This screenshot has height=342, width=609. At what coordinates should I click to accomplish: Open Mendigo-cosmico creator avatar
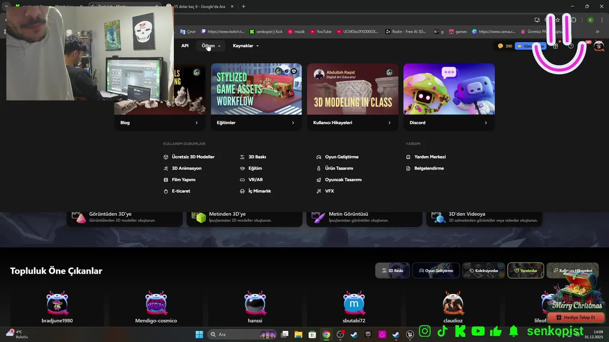coord(156,304)
